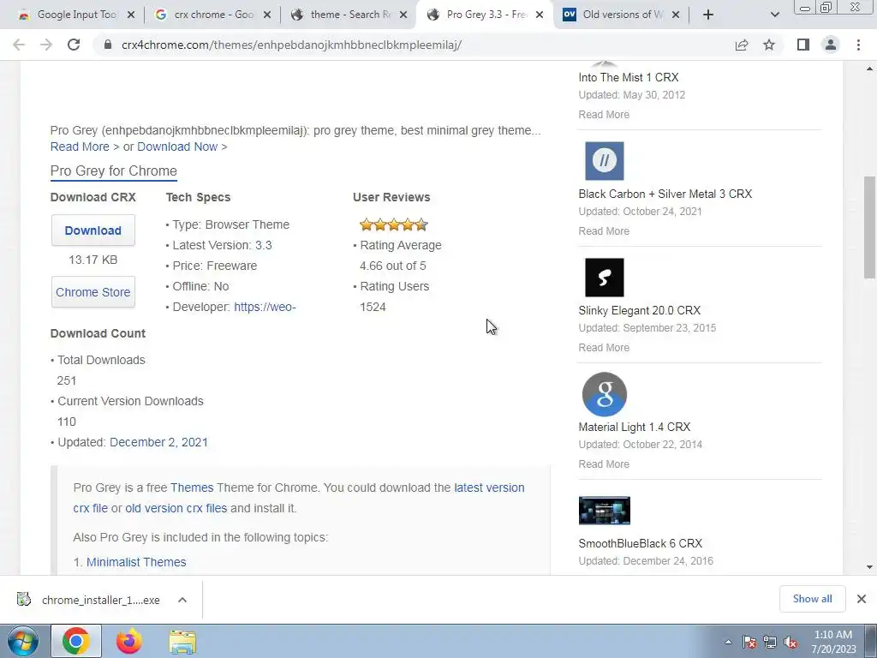Open Chrome from the taskbar

tap(76, 641)
